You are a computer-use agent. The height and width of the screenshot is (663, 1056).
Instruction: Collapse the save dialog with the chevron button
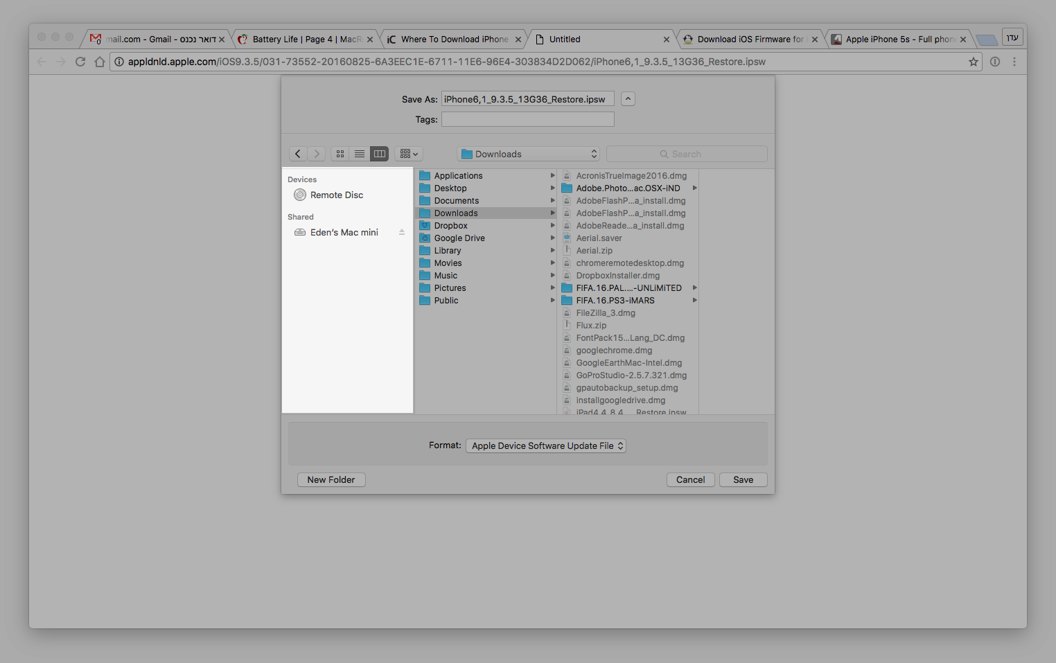coord(628,99)
